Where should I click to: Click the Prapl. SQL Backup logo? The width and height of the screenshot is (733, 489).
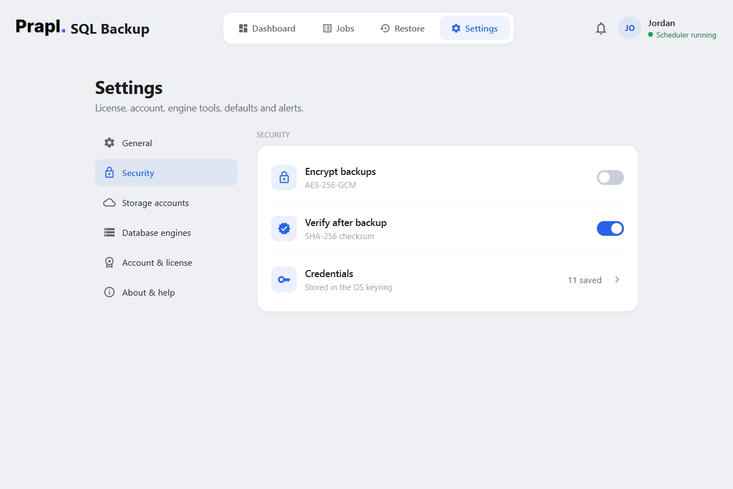(x=83, y=27)
